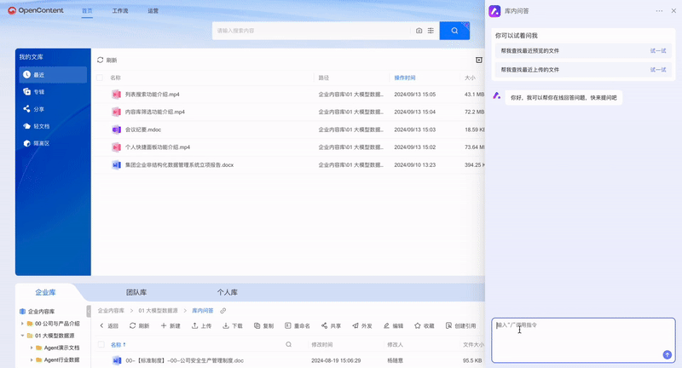
Task: Click 上传 upload button
Action: pos(201,326)
